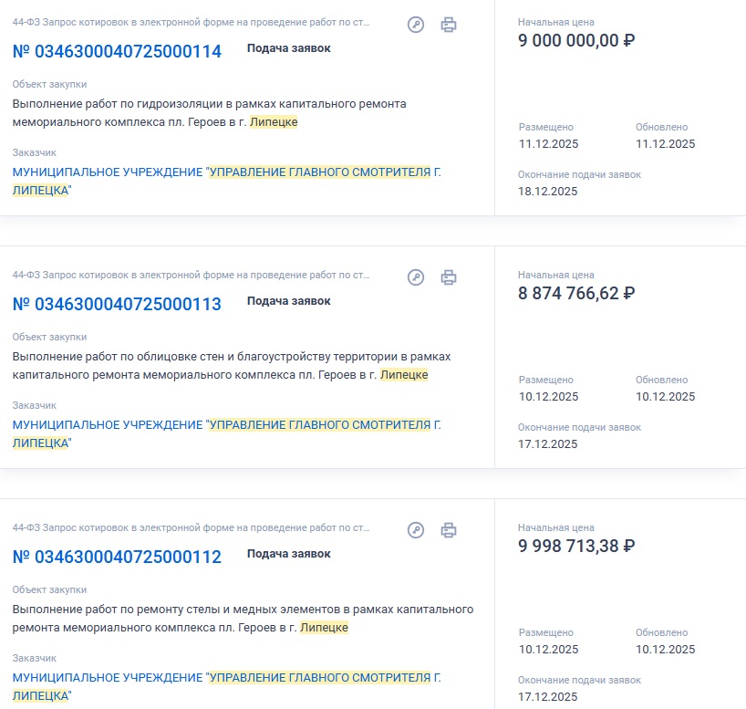Click the key icon for procurement №0346300040725000114
The image size is (746, 709).
click(x=416, y=25)
